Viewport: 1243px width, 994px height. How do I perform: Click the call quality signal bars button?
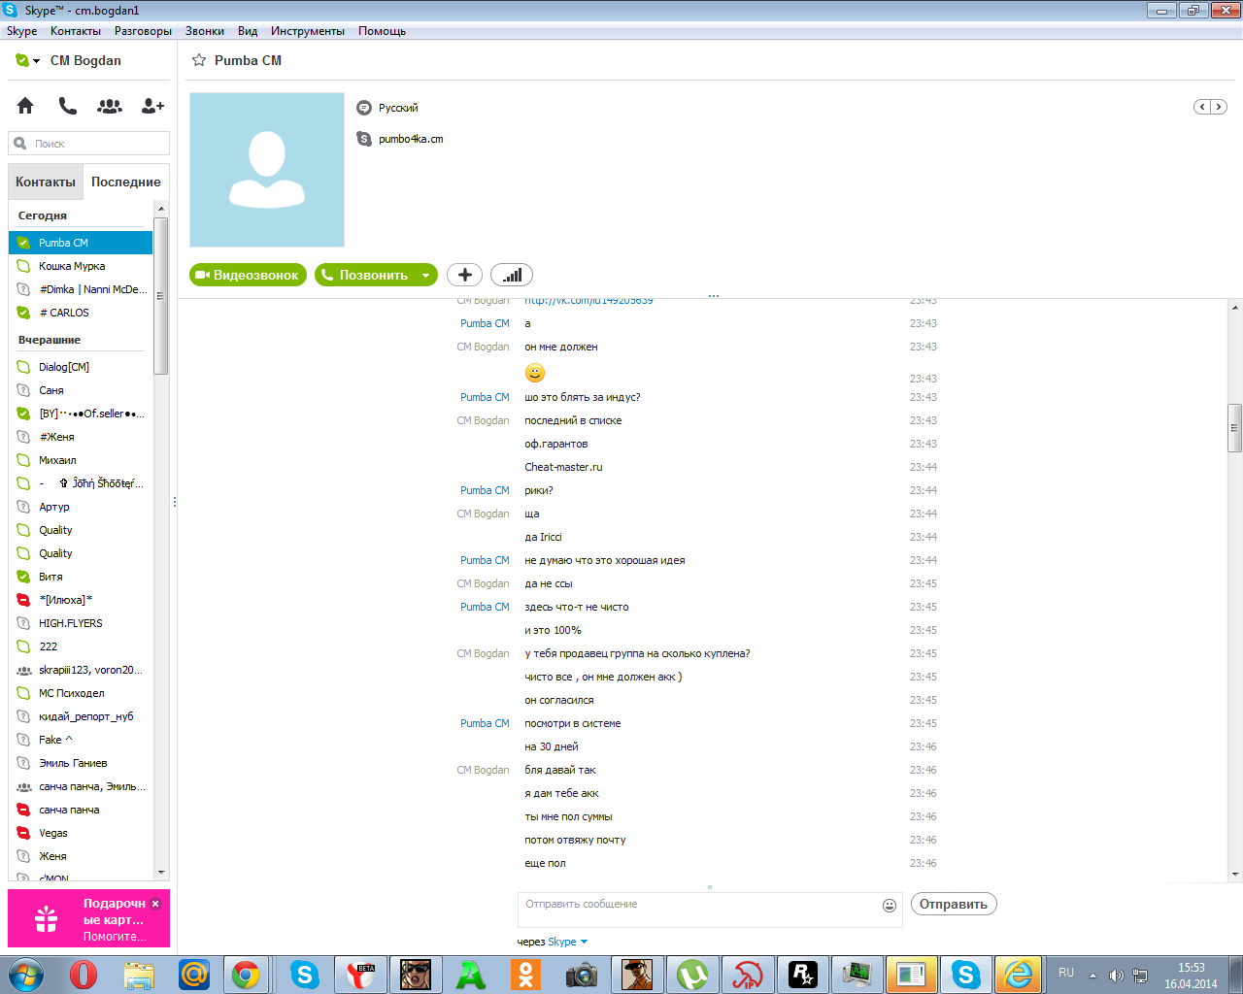coord(512,275)
